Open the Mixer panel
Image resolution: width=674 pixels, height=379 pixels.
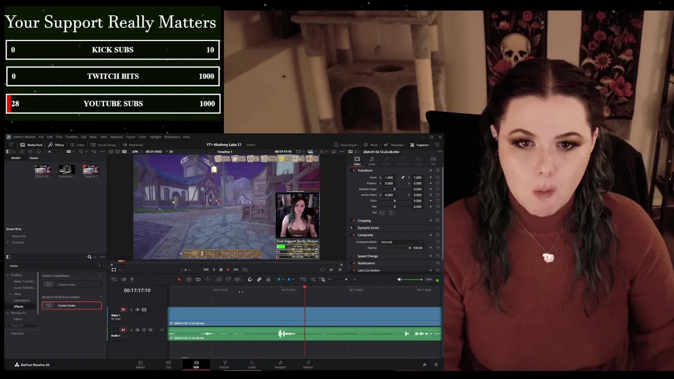pos(371,145)
